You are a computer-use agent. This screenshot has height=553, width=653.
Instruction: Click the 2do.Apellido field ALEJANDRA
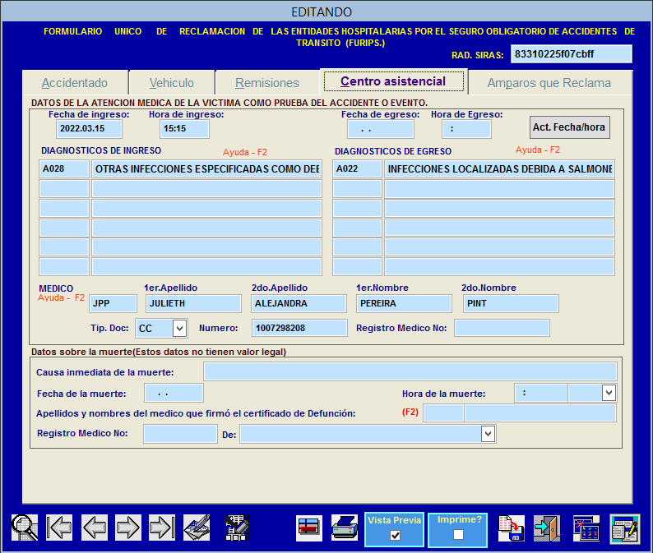coord(299,304)
